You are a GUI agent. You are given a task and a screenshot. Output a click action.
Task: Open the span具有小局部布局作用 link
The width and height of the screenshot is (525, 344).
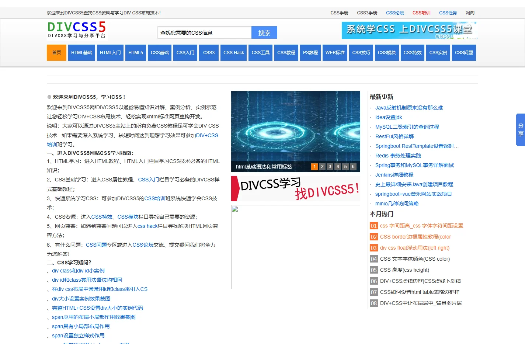(81, 326)
